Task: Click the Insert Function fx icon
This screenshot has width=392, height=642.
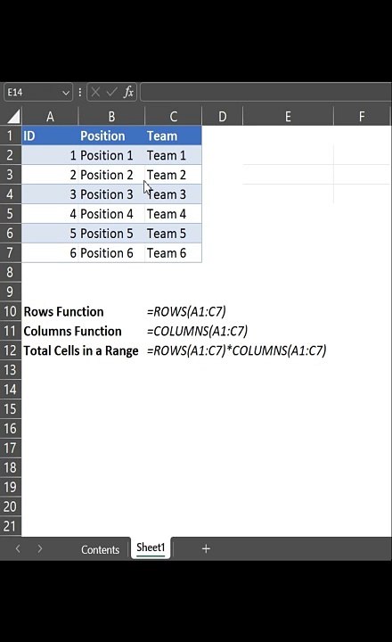Action: point(128,92)
